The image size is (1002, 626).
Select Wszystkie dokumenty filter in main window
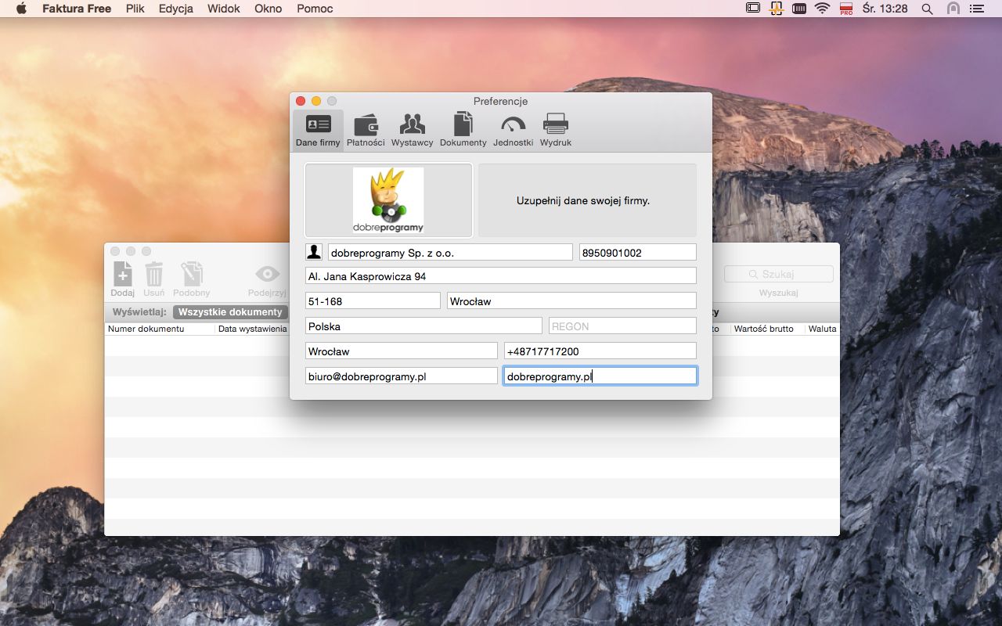click(230, 311)
